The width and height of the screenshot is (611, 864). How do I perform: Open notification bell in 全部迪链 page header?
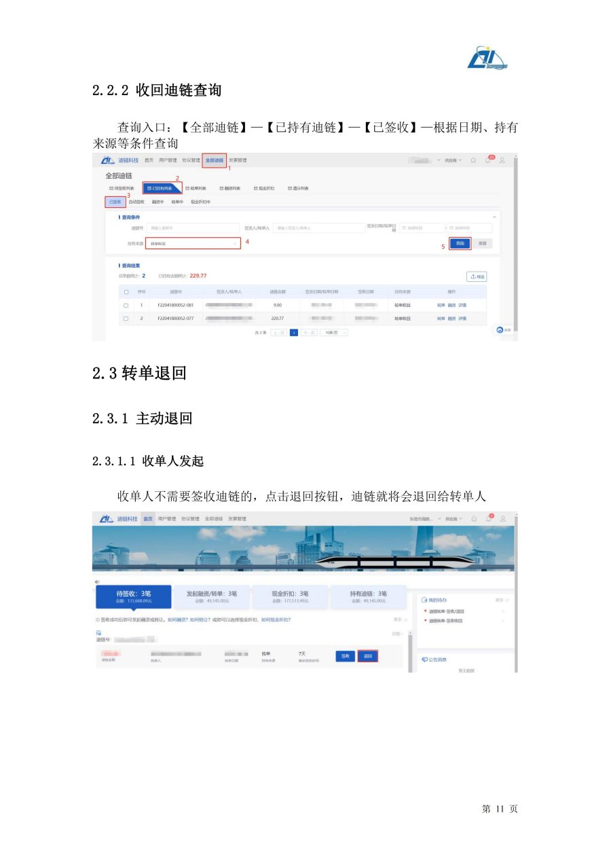click(487, 160)
